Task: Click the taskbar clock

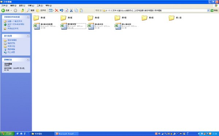Action: 215,134
